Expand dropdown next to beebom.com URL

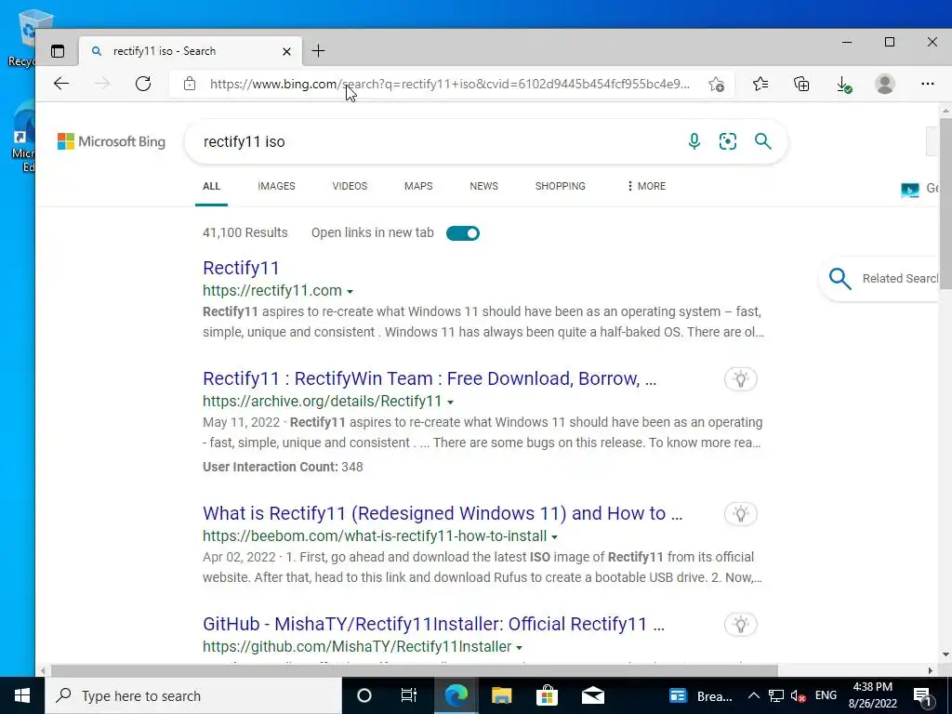(554, 537)
